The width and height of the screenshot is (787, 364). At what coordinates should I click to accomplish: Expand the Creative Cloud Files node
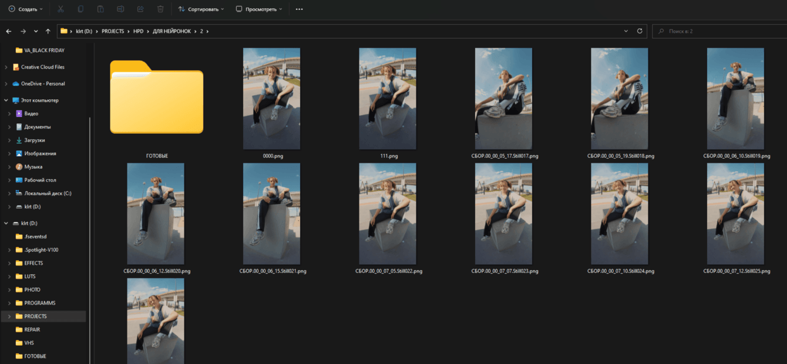pyautogui.click(x=6, y=67)
